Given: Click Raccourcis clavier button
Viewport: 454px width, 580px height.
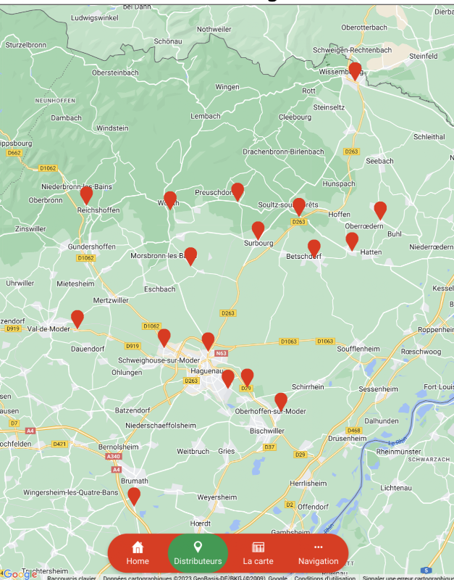Looking at the screenshot, I should pos(71,577).
